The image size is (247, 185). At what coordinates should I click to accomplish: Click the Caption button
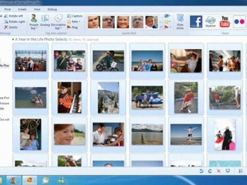(75, 16)
